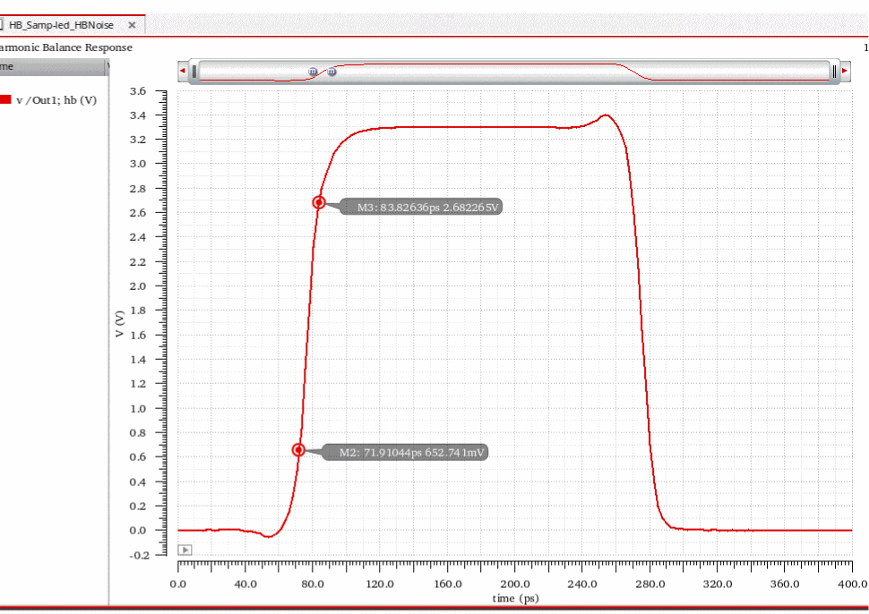869x614 pixels.
Task: Click the overshoot peak of the waveform near 3.4V
Action: [x=607, y=115]
